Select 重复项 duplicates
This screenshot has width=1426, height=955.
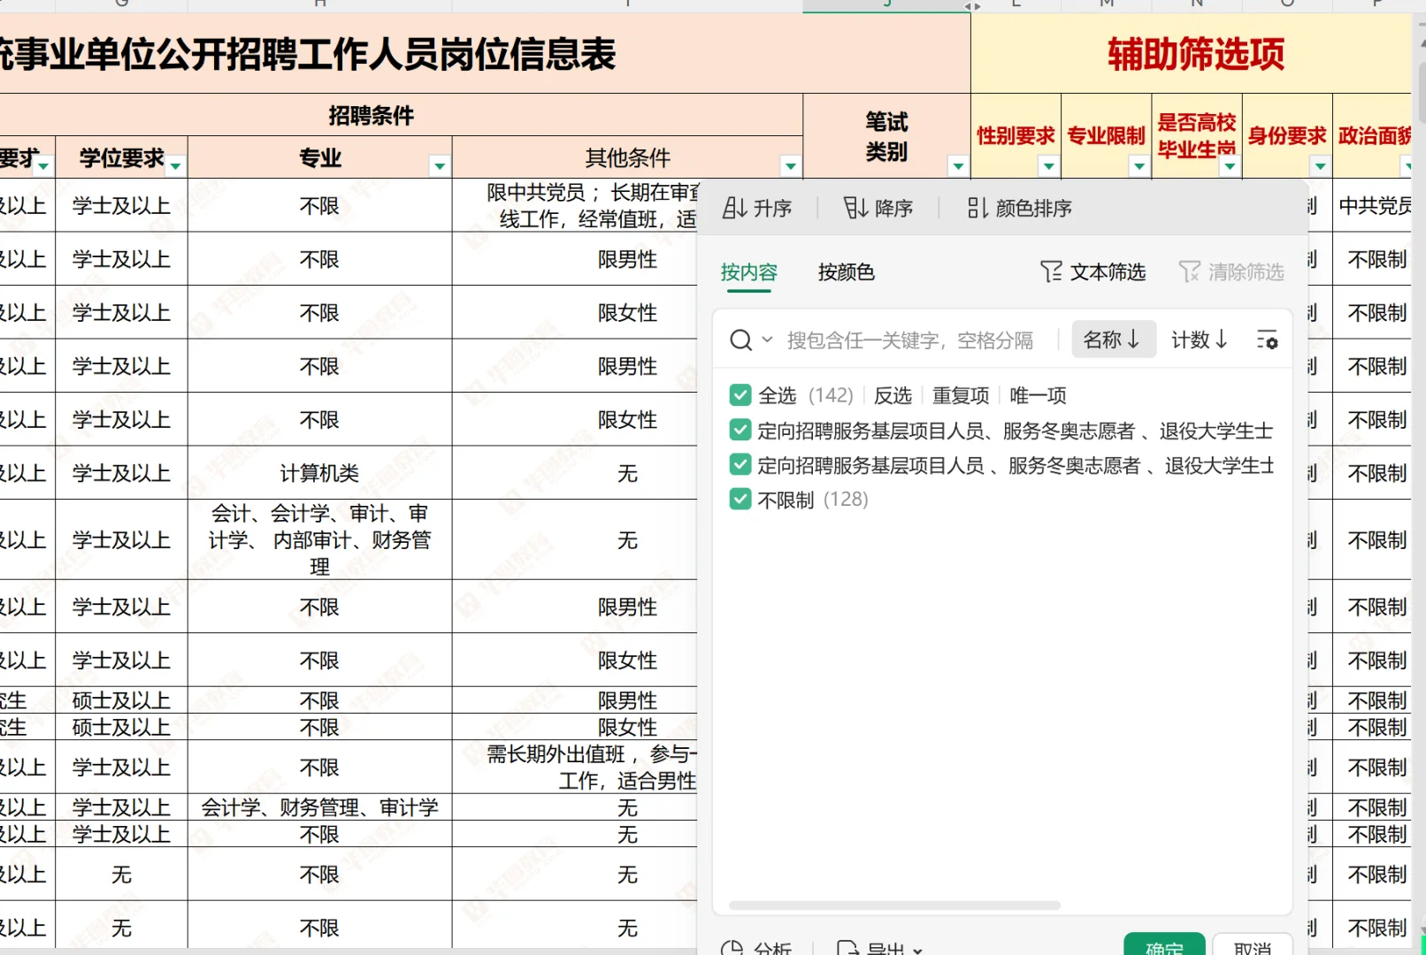961,395
